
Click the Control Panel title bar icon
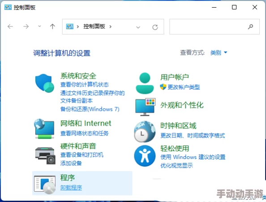tap(8, 7)
